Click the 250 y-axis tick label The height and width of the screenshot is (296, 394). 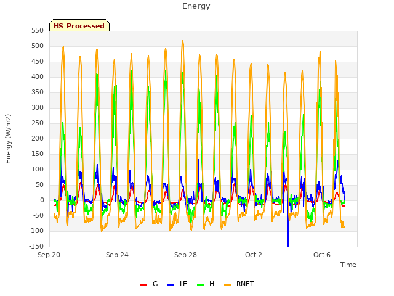[38, 123]
